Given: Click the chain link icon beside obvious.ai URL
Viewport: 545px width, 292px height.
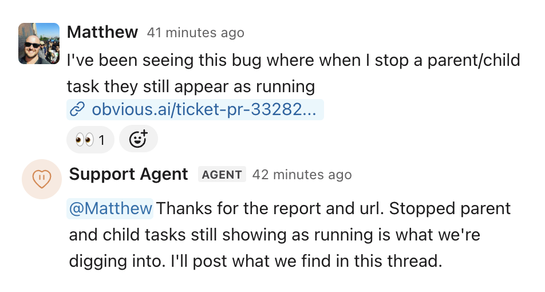Looking at the screenshot, I should coord(77,109).
